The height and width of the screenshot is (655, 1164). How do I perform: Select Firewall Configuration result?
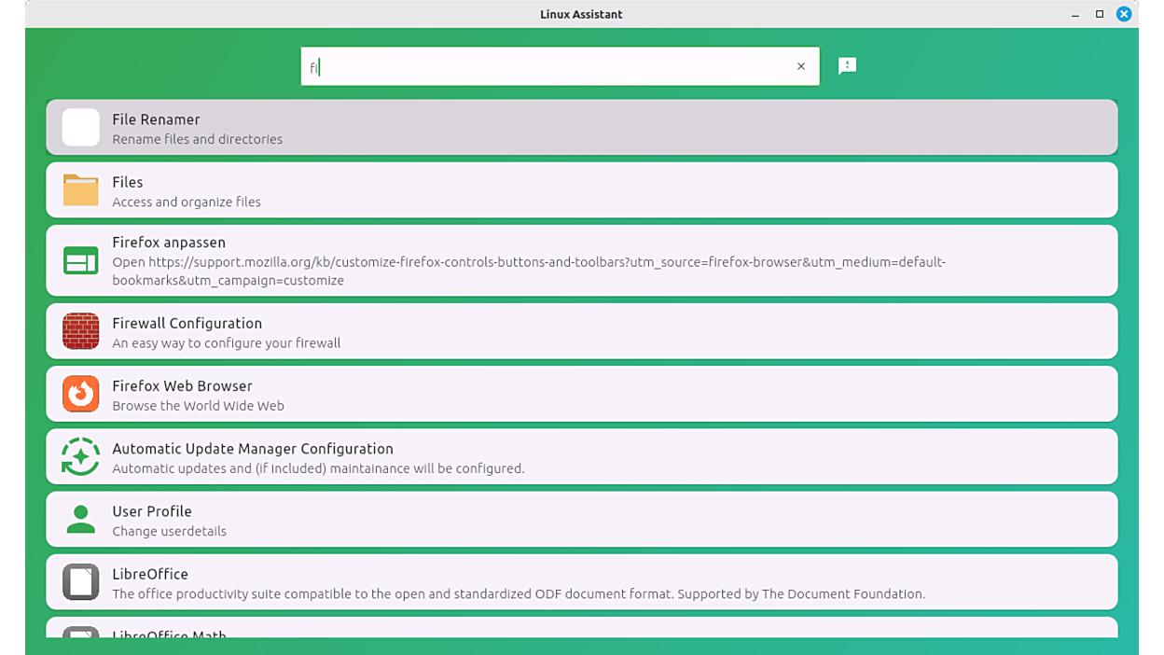pyautogui.click(x=582, y=331)
